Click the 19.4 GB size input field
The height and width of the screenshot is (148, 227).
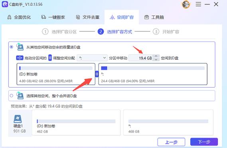[x=141, y=58]
